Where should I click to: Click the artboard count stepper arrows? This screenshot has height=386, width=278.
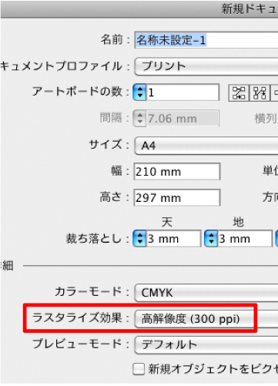(x=139, y=92)
